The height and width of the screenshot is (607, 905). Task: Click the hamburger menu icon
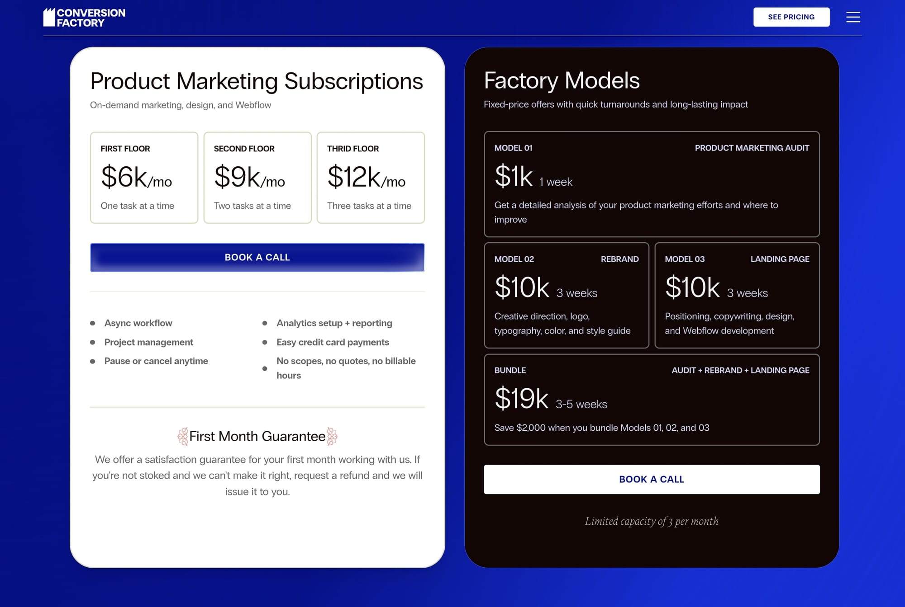pos(853,17)
